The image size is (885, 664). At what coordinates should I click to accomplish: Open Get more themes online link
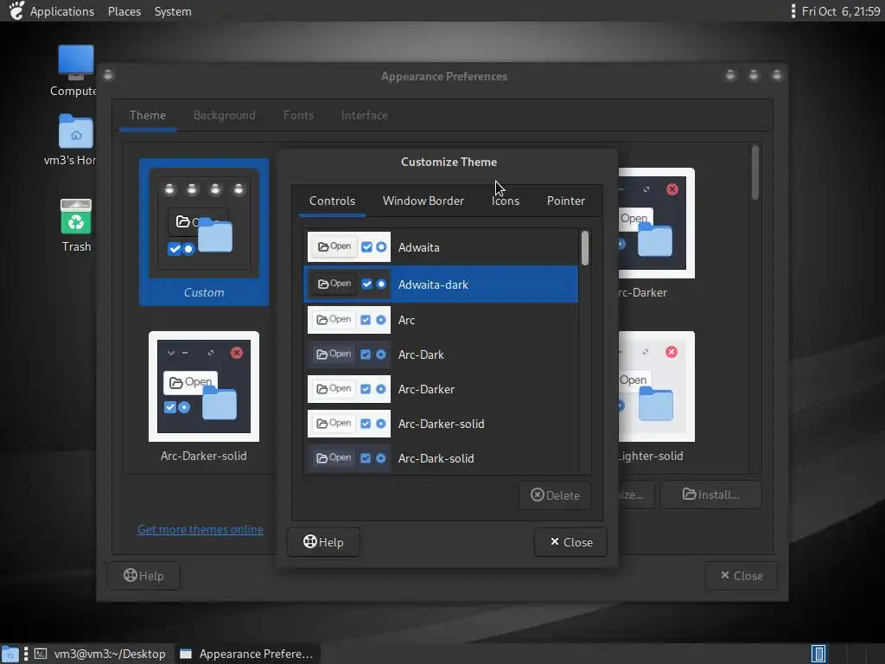point(201,529)
